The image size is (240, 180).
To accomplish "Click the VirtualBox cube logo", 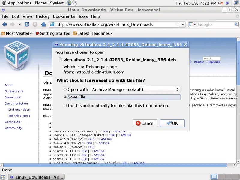I will [17, 55].
